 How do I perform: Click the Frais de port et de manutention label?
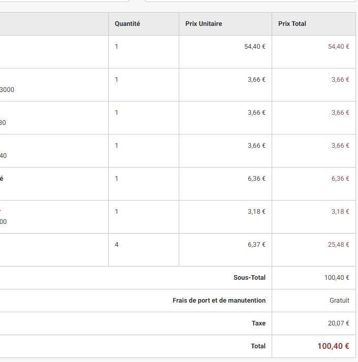click(219, 301)
